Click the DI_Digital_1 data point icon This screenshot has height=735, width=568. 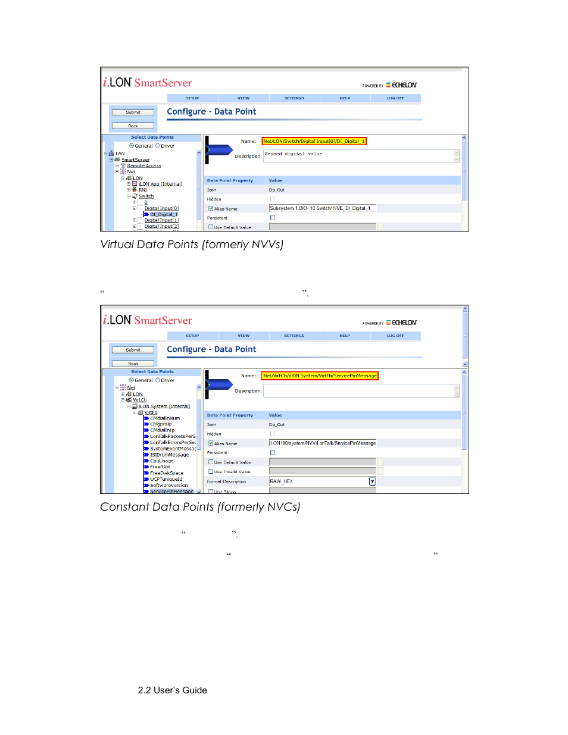pyautogui.click(x=146, y=214)
